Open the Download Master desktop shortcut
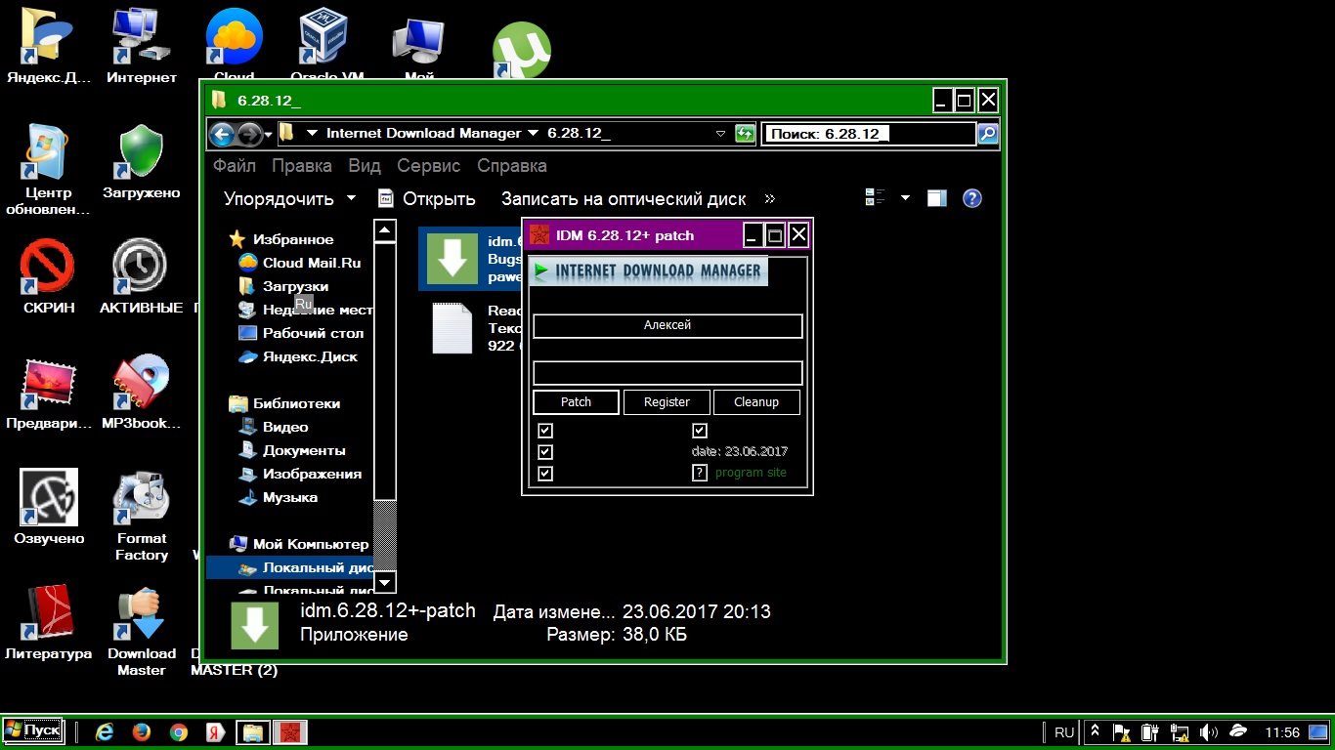 pos(142,633)
